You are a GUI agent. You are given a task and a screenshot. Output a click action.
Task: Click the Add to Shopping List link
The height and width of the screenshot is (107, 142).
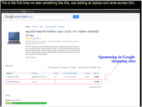point(31,57)
